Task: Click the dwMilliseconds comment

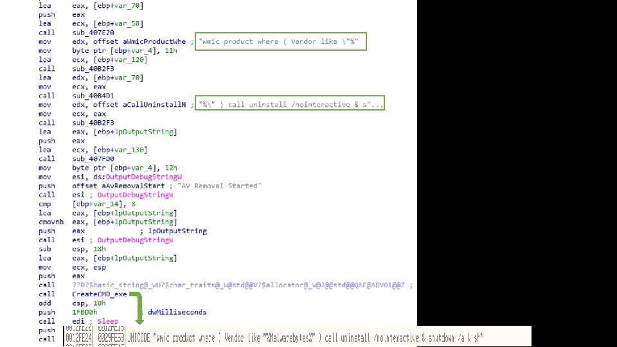Action: coord(177,312)
